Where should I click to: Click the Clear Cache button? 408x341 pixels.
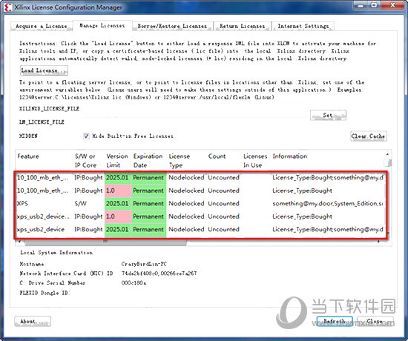coord(368,136)
